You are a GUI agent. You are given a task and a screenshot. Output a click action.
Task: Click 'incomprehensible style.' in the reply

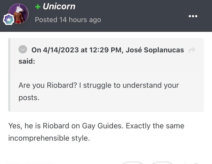pyautogui.click(x=49, y=138)
